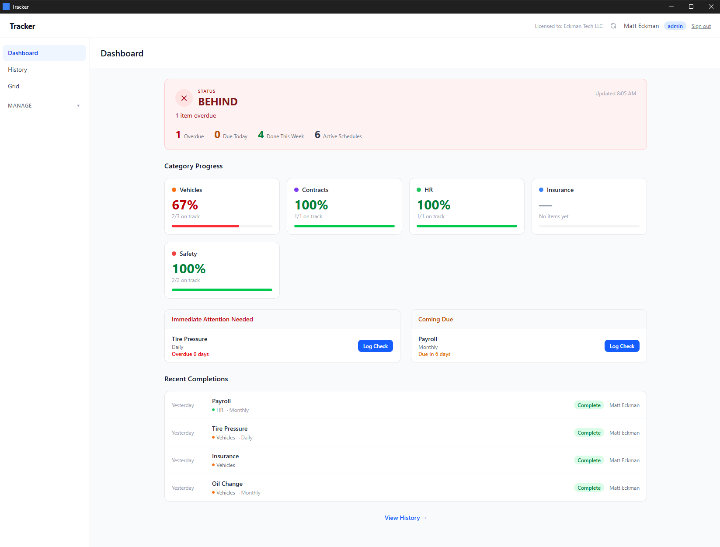Click the 'Overdue 0 days' text

(190, 354)
